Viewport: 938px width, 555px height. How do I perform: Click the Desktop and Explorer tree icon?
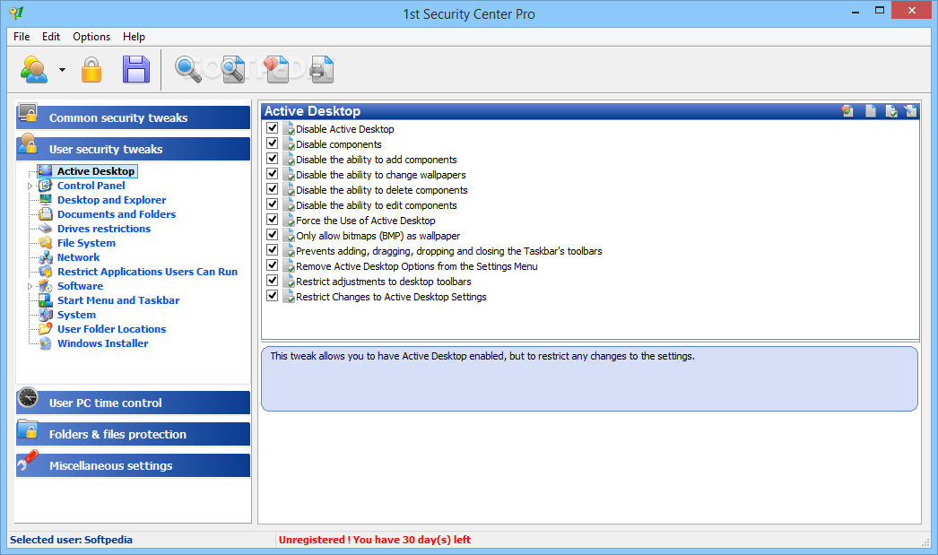[46, 200]
